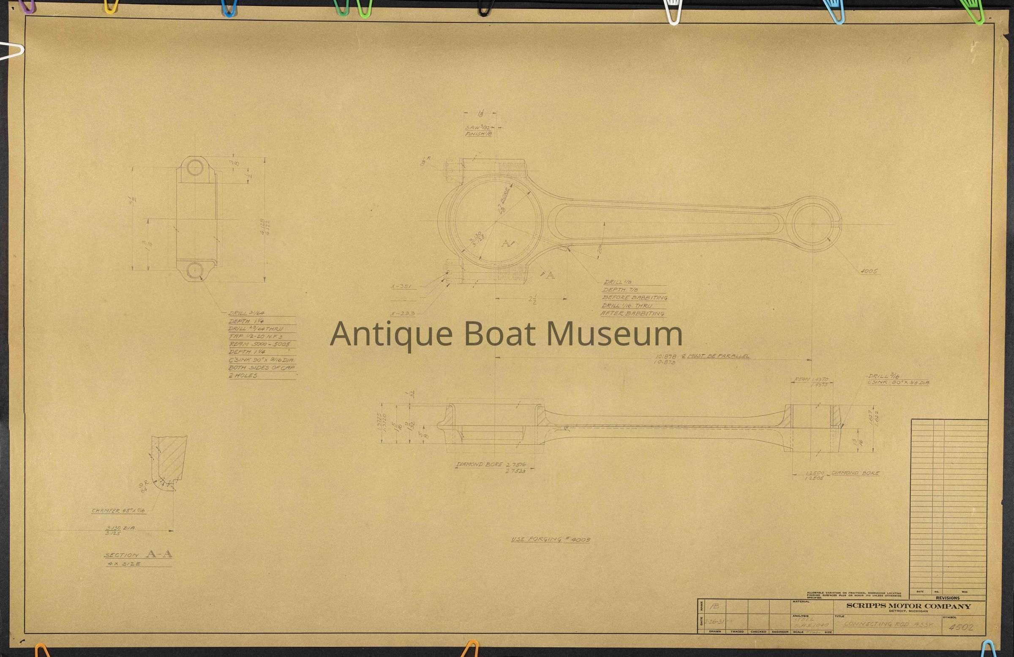Viewport: 1014px width, 657px height.
Task: Click the Scripps Motor Company title block heading
Action: [x=908, y=606]
